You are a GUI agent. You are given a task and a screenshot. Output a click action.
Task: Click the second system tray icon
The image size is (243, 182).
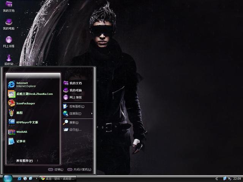click(x=229, y=179)
